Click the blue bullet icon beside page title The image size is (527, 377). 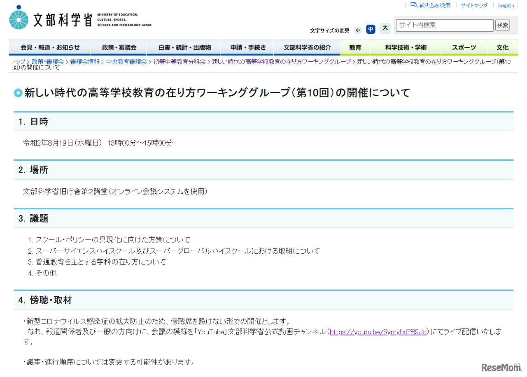[18, 93]
